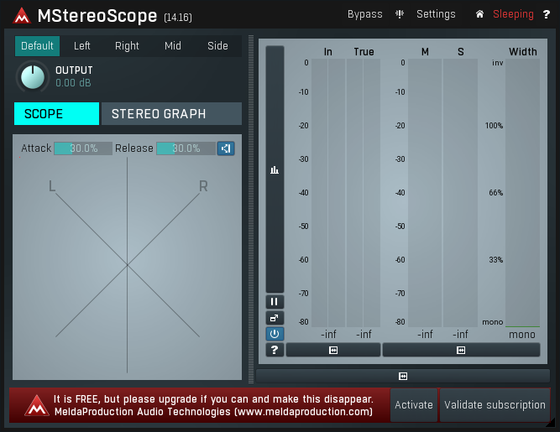Image resolution: width=560 pixels, height=432 pixels.
Task: Expand the In/True meter width button
Action: click(x=333, y=350)
